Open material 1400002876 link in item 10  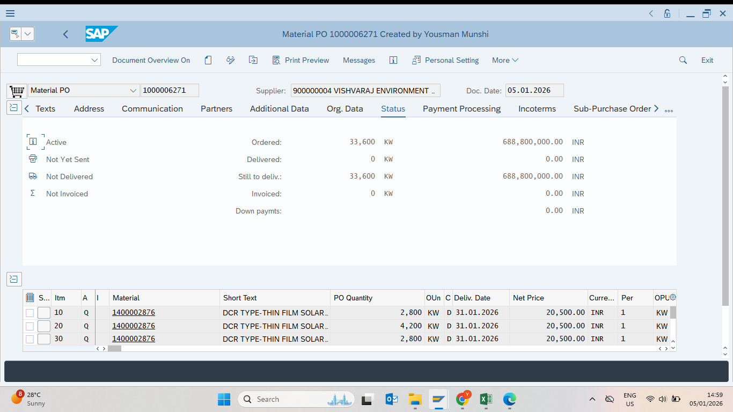pyautogui.click(x=134, y=312)
